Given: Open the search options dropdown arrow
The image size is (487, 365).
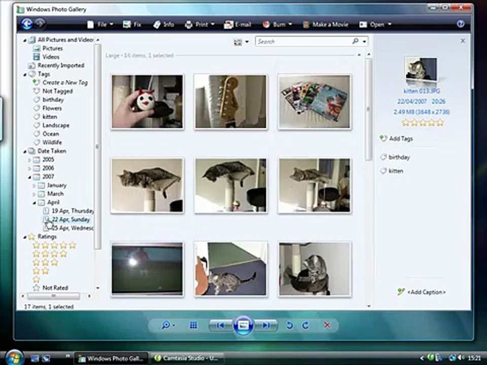Looking at the screenshot, I should [364, 41].
